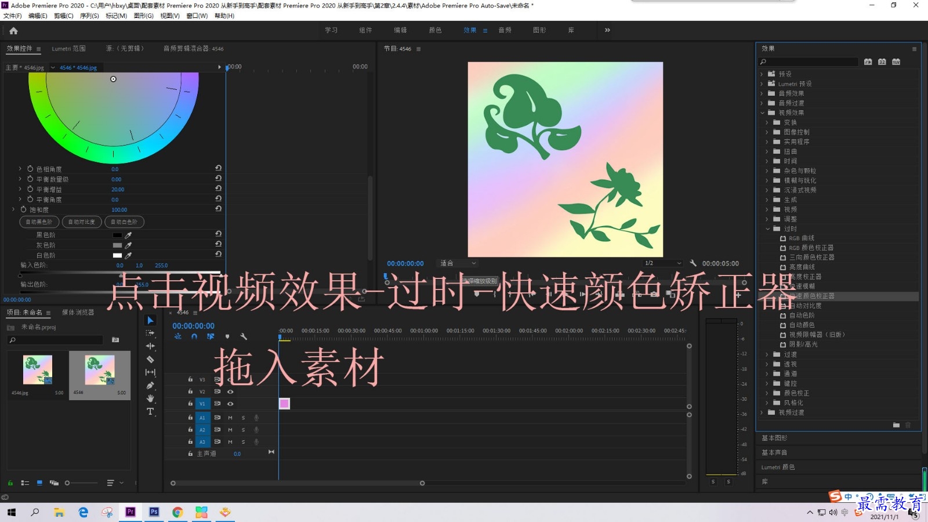The image size is (928, 522).
Task: Click the Home icon
Action: click(13, 31)
